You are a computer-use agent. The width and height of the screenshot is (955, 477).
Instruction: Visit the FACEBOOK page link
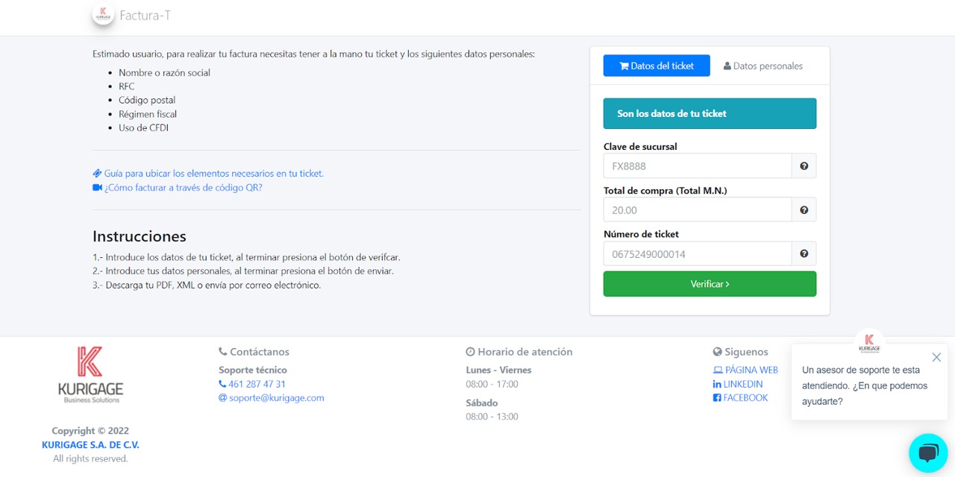[745, 398]
